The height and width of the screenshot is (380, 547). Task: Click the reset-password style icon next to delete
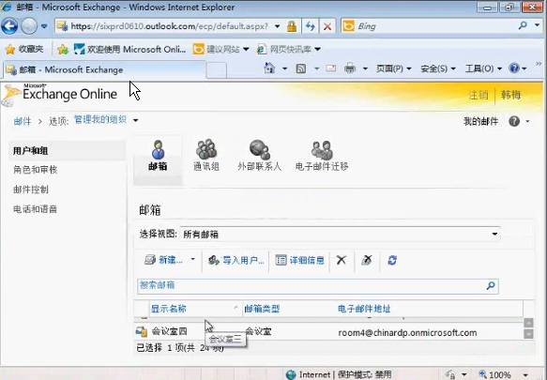click(x=367, y=260)
